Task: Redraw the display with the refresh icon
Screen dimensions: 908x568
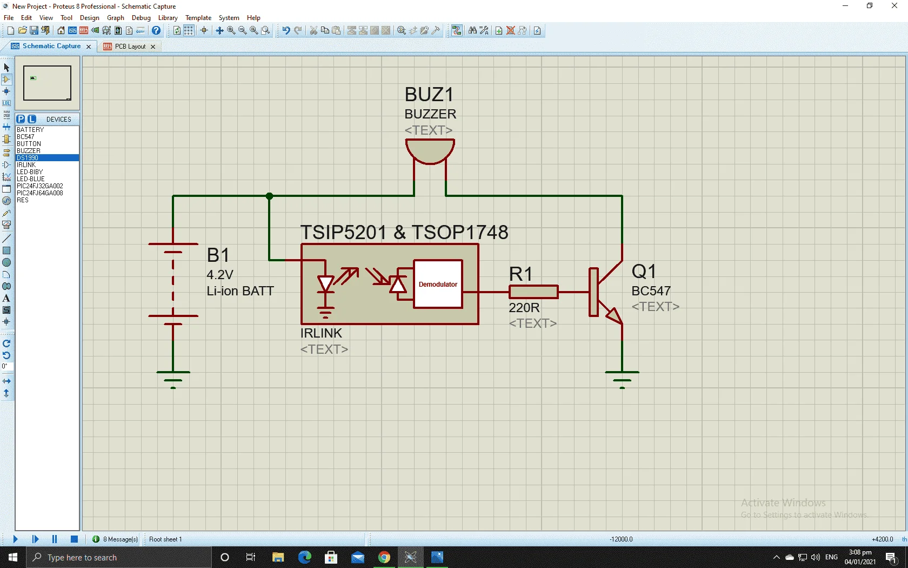Action: coord(177,31)
